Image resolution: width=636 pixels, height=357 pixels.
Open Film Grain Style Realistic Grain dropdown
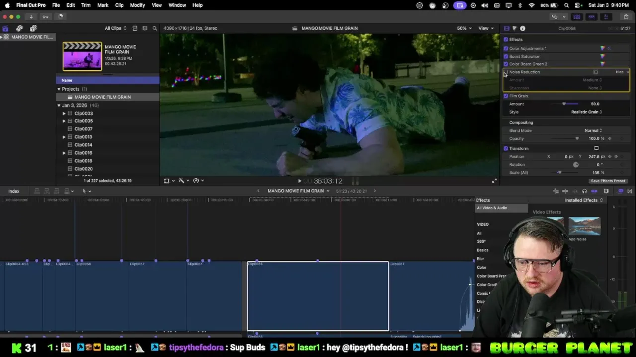point(586,112)
